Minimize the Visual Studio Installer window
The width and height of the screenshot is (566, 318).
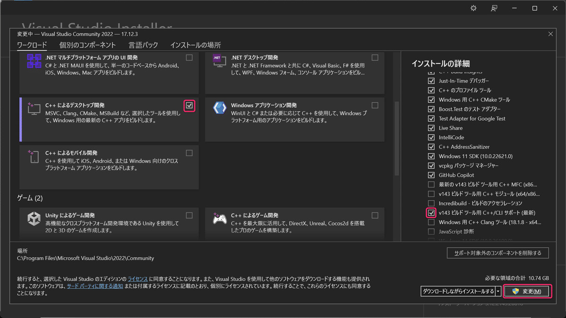tap(515, 8)
